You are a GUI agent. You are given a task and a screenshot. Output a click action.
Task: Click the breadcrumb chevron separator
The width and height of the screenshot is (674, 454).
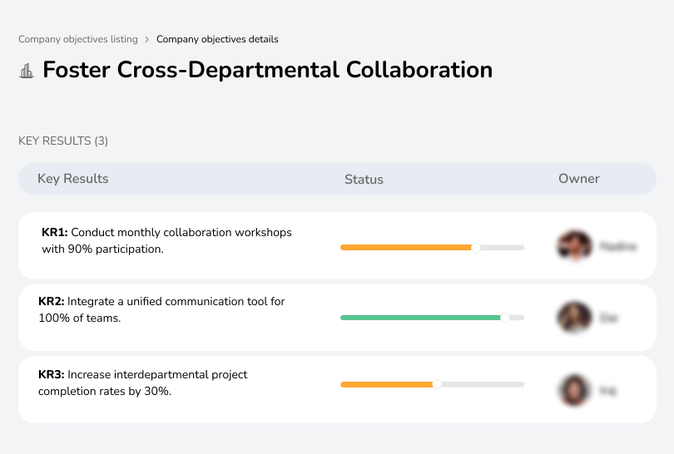coord(147,40)
